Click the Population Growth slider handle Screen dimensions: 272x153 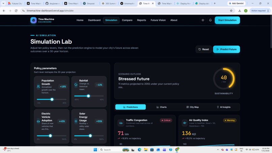52,99
